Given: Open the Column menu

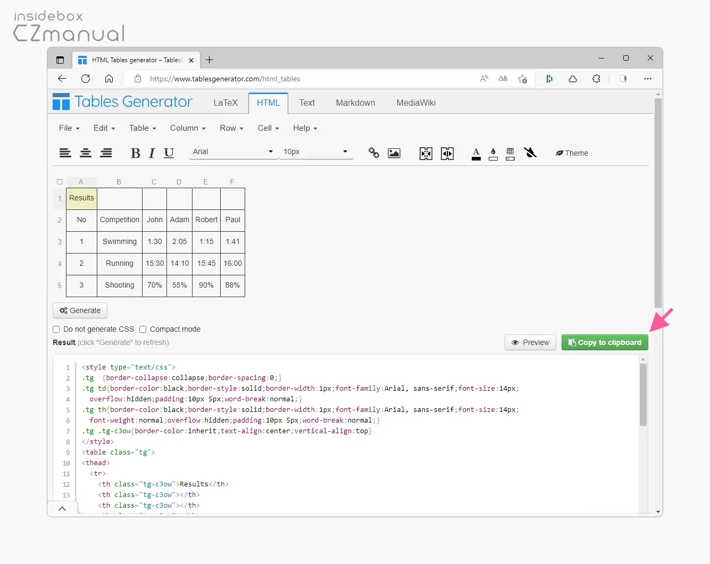Looking at the screenshot, I should click(188, 128).
